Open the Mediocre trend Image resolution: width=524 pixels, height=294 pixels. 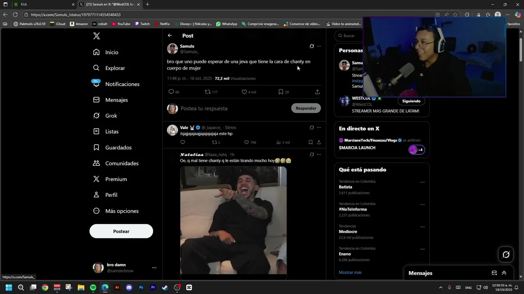click(348, 232)
